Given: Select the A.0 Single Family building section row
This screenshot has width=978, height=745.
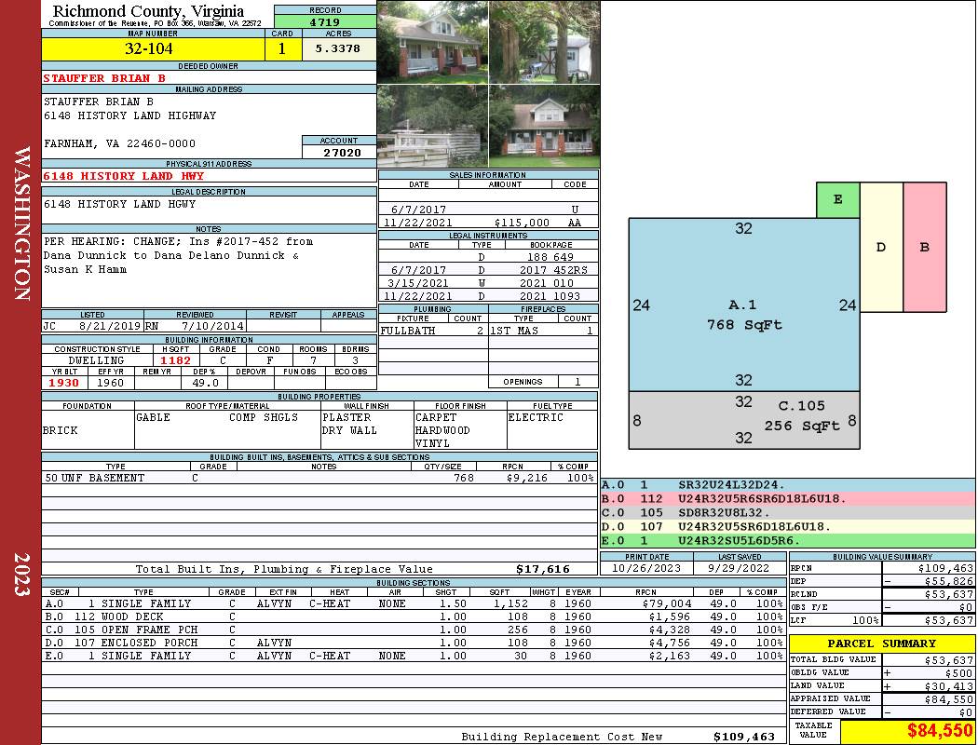Looking at the screenshot, I should [410, 603].
